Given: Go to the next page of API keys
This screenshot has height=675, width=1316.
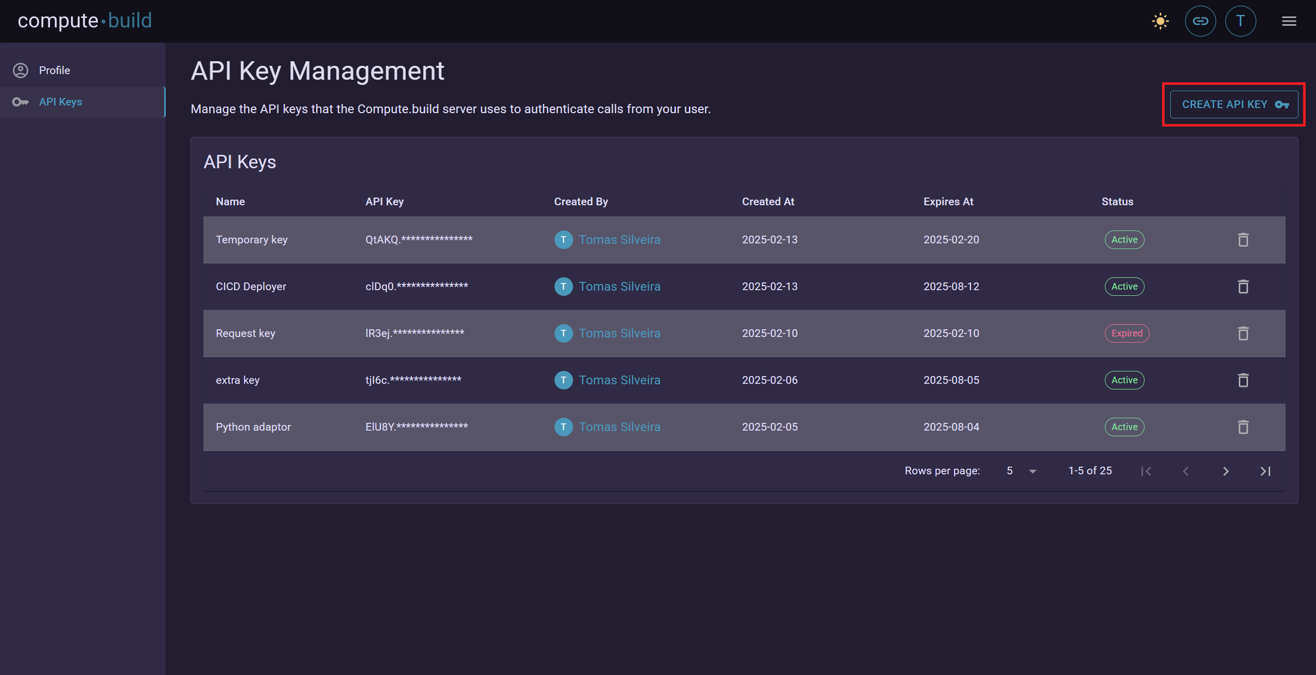Looking at the screenshot, I should 1226,471.
